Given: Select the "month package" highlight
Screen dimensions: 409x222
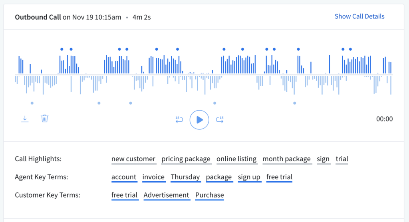Looking at the screenshot, I should click(x=286, y=159).
